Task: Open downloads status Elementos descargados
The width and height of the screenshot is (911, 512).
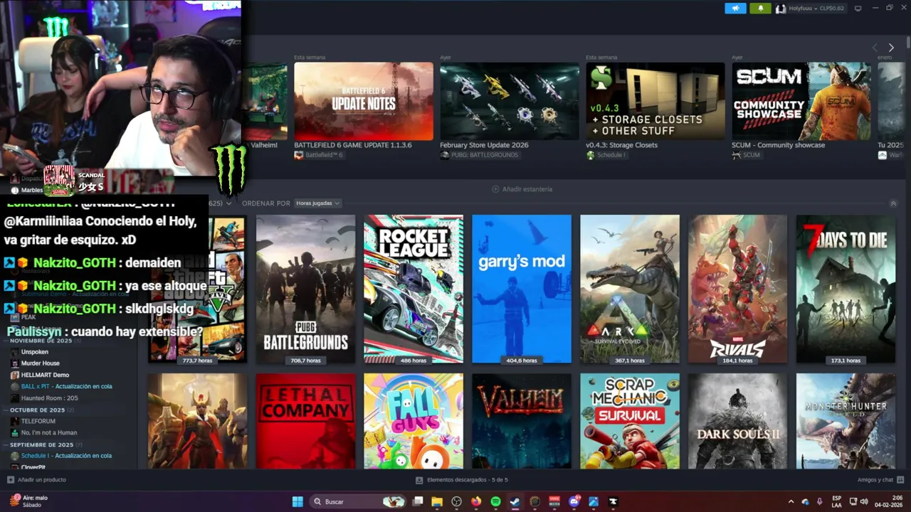Action: [x=462, y=480]
